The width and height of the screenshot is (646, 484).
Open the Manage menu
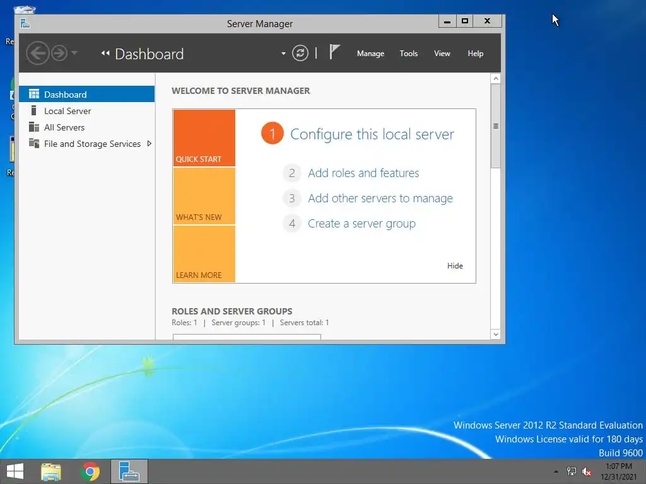(370, 54)
